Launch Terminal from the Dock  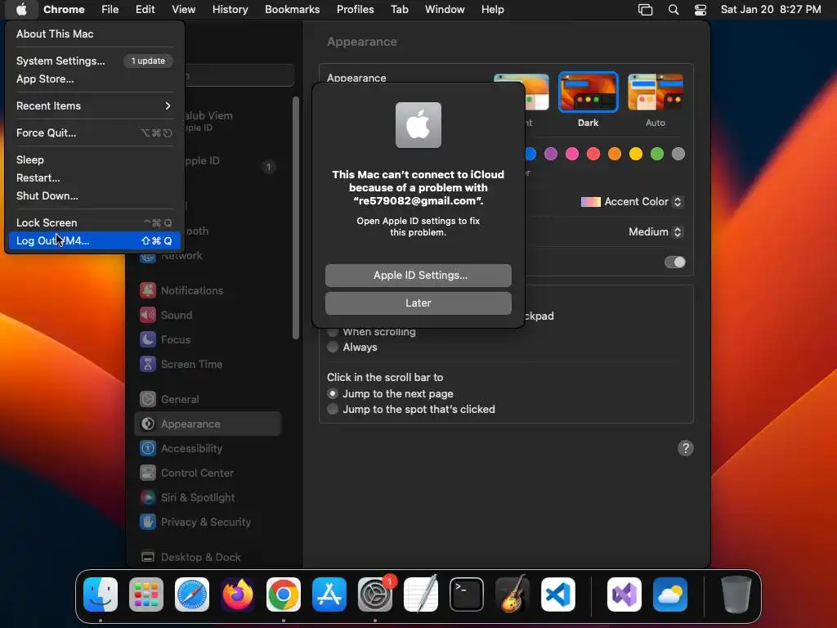click(x=467, y=594)
